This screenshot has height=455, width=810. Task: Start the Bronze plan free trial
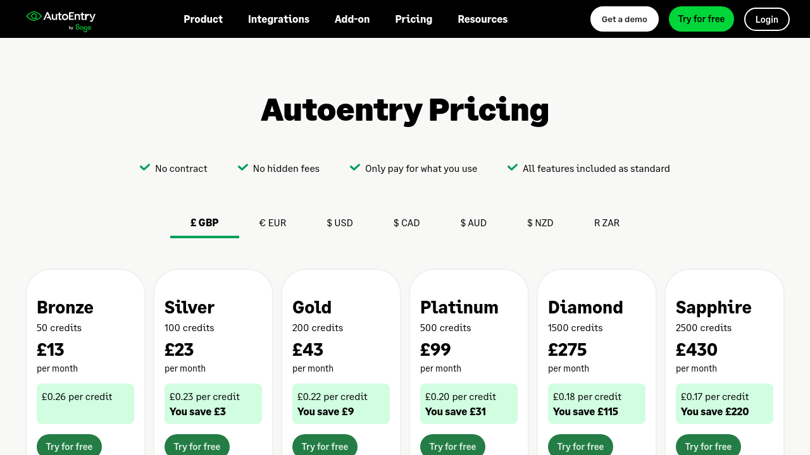[69, 446]
